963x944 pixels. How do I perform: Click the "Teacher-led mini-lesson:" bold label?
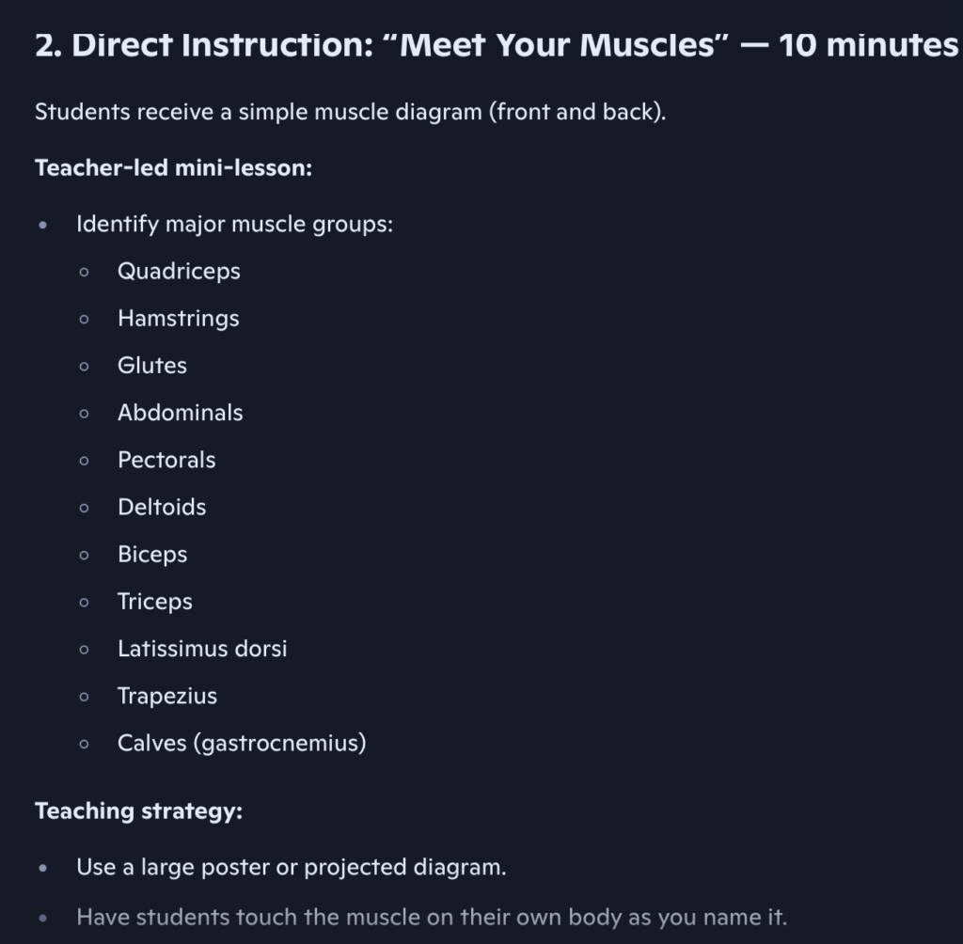coord(173,168)
